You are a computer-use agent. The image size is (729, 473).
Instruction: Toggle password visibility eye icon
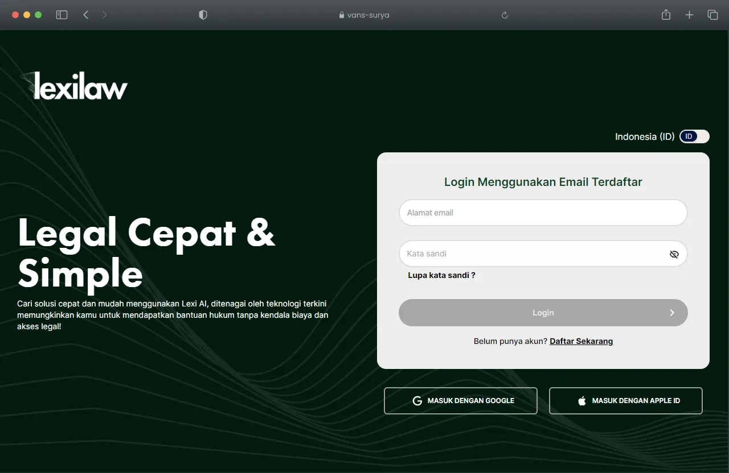click(x=674, y=254)
